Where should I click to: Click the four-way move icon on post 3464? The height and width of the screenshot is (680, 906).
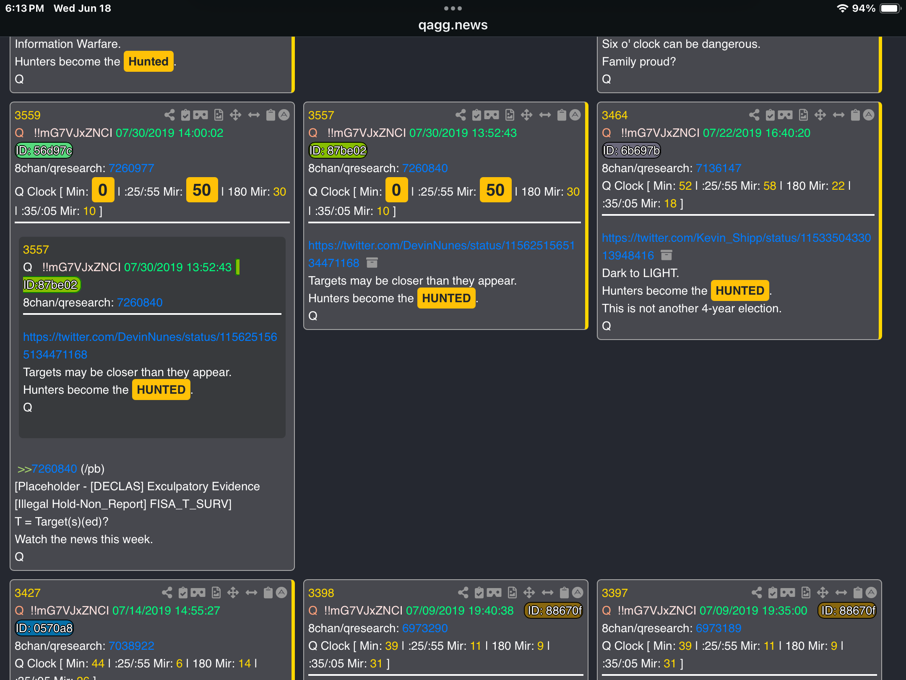click(x=820, y=115)
